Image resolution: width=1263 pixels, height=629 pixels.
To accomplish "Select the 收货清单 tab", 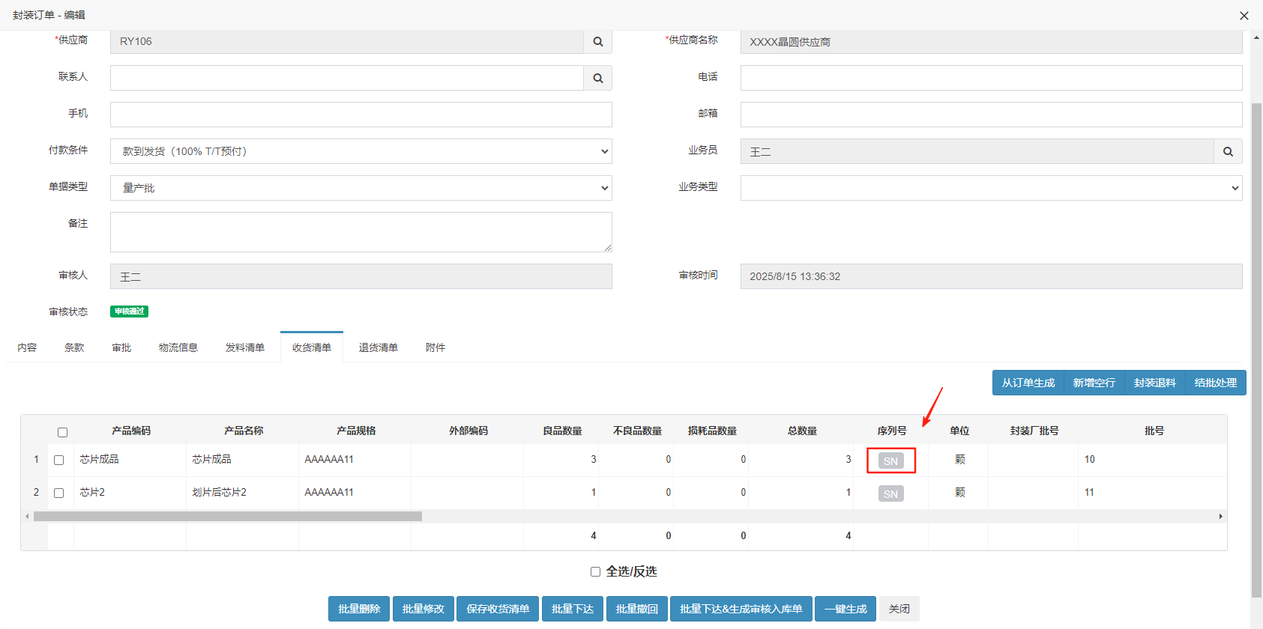I will pos(312,347).
